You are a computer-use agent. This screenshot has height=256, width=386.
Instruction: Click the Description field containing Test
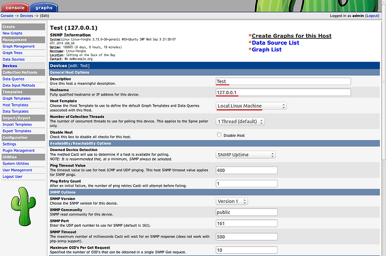point(284,81)
